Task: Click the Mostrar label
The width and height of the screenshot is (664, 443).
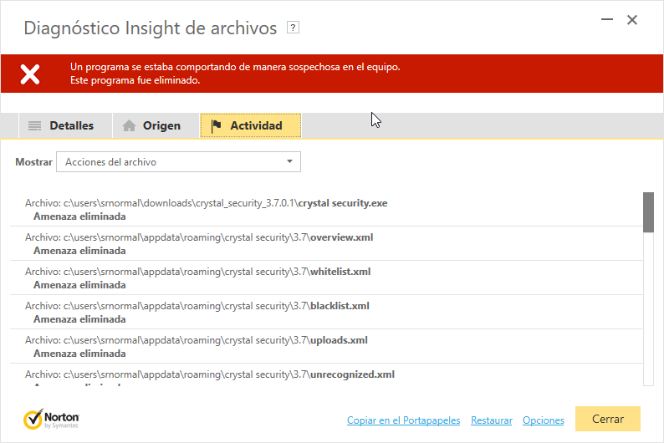Action: tap(34, 162)
